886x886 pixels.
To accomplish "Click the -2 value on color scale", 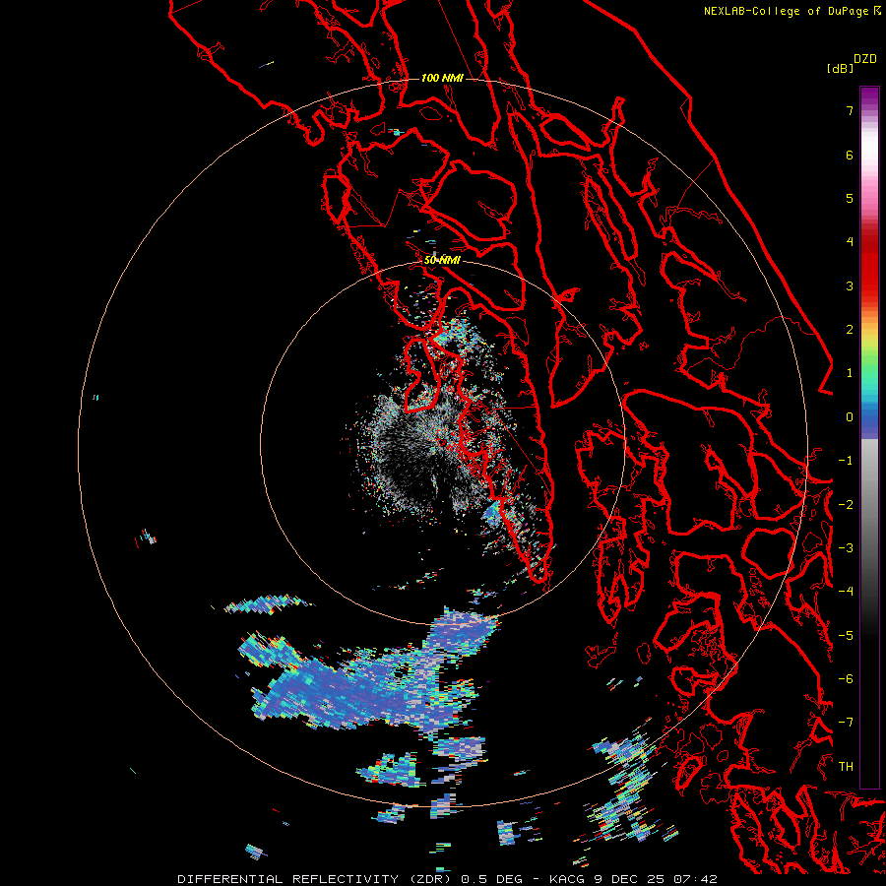I will point(846,505).
